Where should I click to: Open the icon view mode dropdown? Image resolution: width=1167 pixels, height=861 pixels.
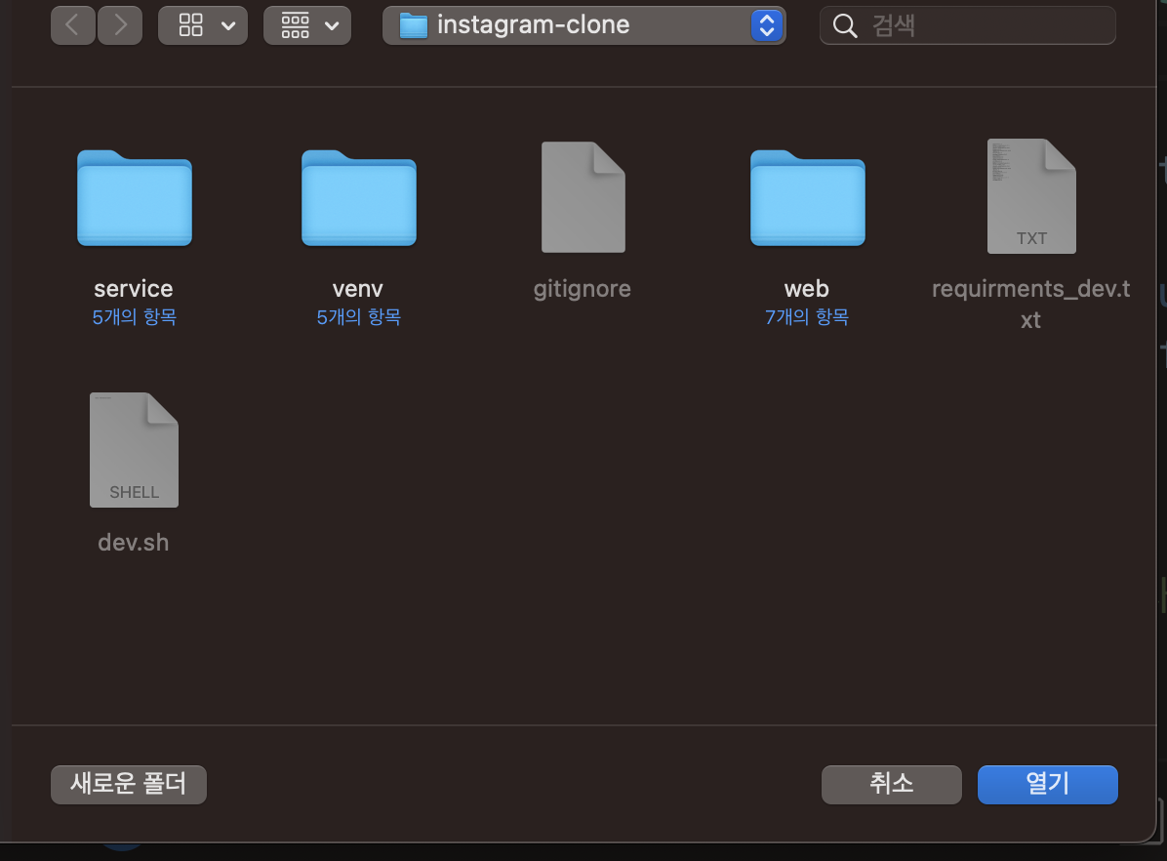(x=202, y=26)
